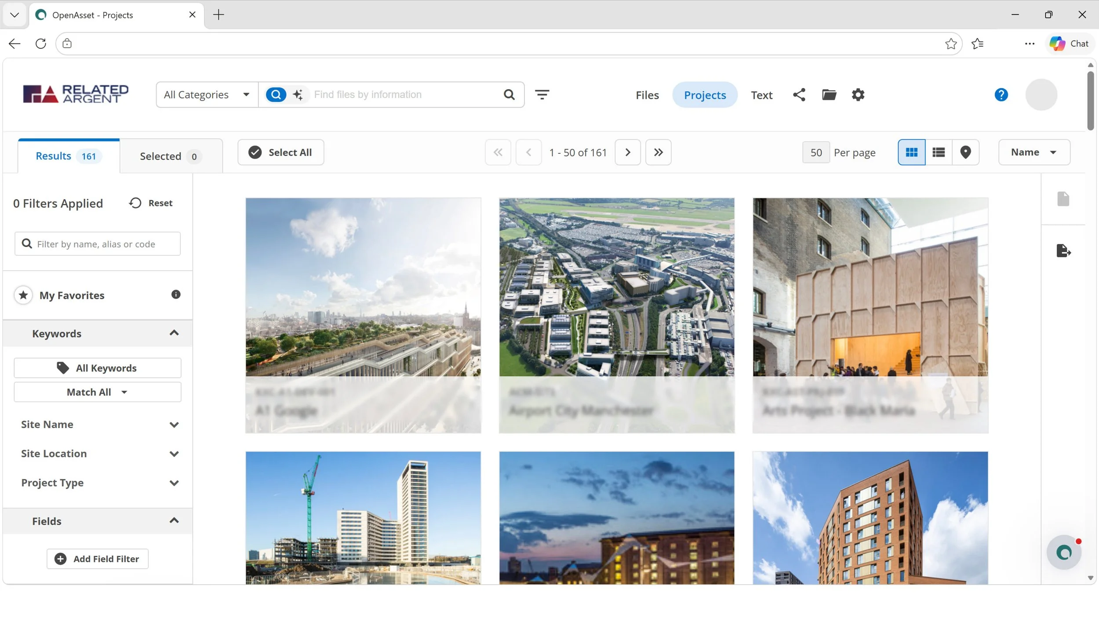Click the browser refresh icon
The height and width of the screenshot is (618, 1099).
point(40,44)
